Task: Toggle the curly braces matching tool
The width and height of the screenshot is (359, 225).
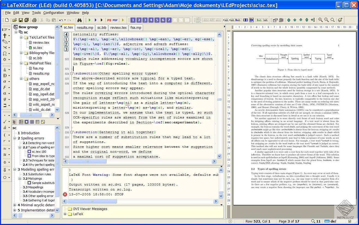Action: coord(245,20)
